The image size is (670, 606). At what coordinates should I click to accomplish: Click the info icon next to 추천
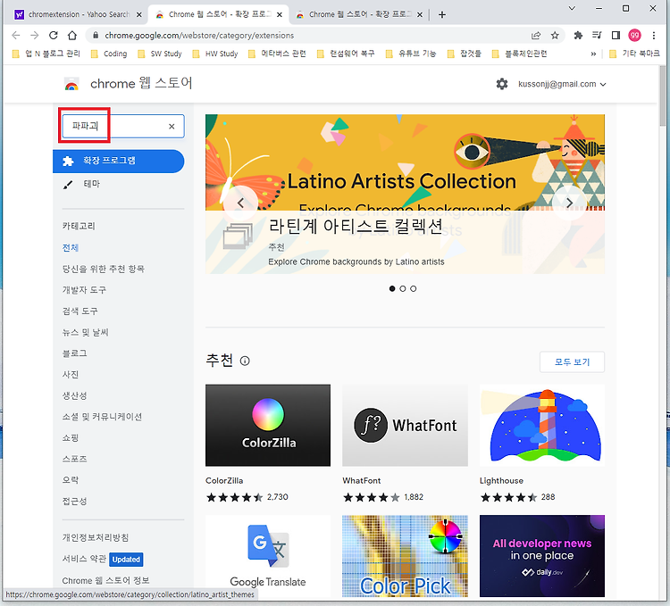pos(245,361)
